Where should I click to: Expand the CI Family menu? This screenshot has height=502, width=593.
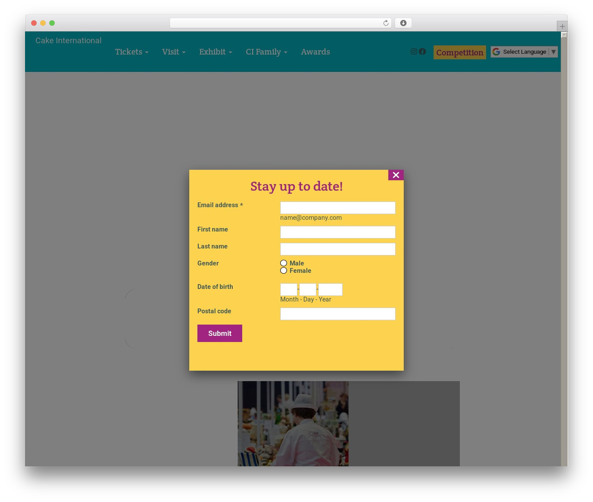pos(266,52)
